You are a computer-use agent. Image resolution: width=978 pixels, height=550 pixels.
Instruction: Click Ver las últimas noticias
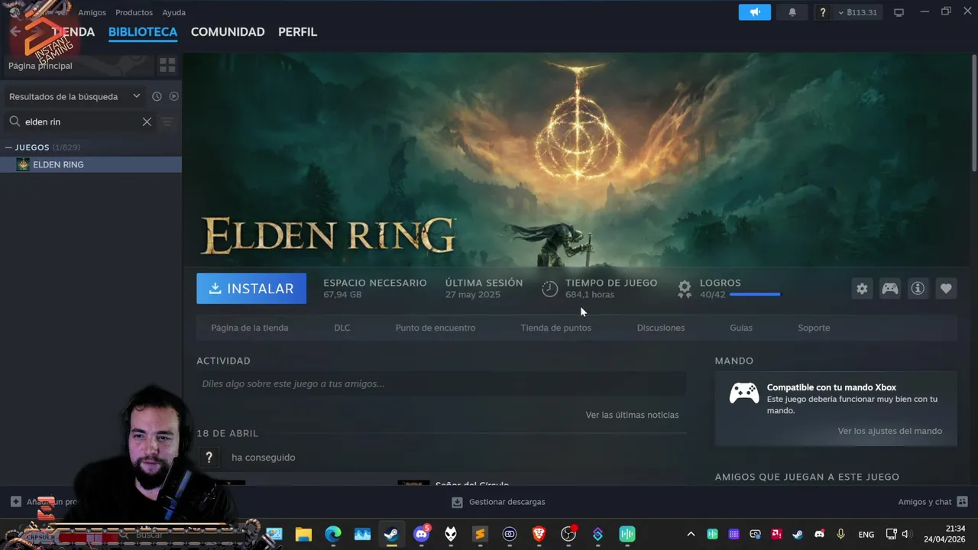click(x=632, y=415)
